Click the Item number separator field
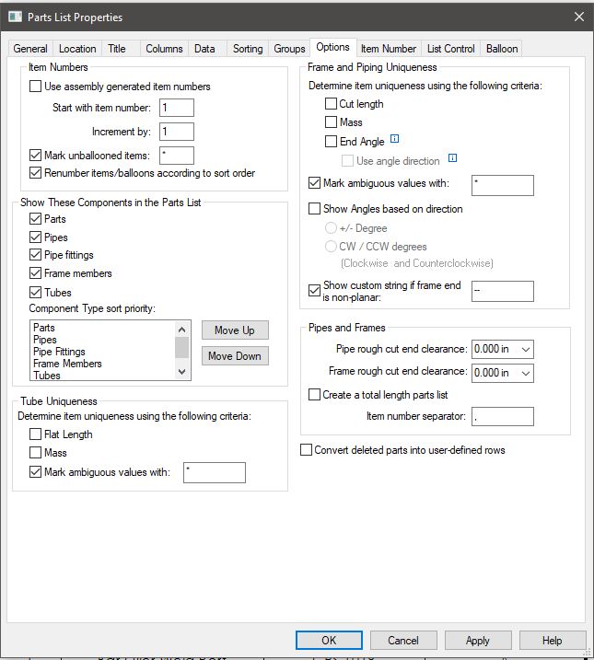The height and width of the screenshot is (660, 594). click(502, 417)
